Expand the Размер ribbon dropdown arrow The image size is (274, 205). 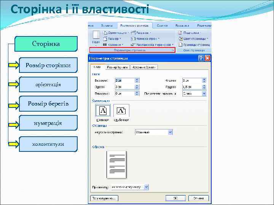point(120,39)
